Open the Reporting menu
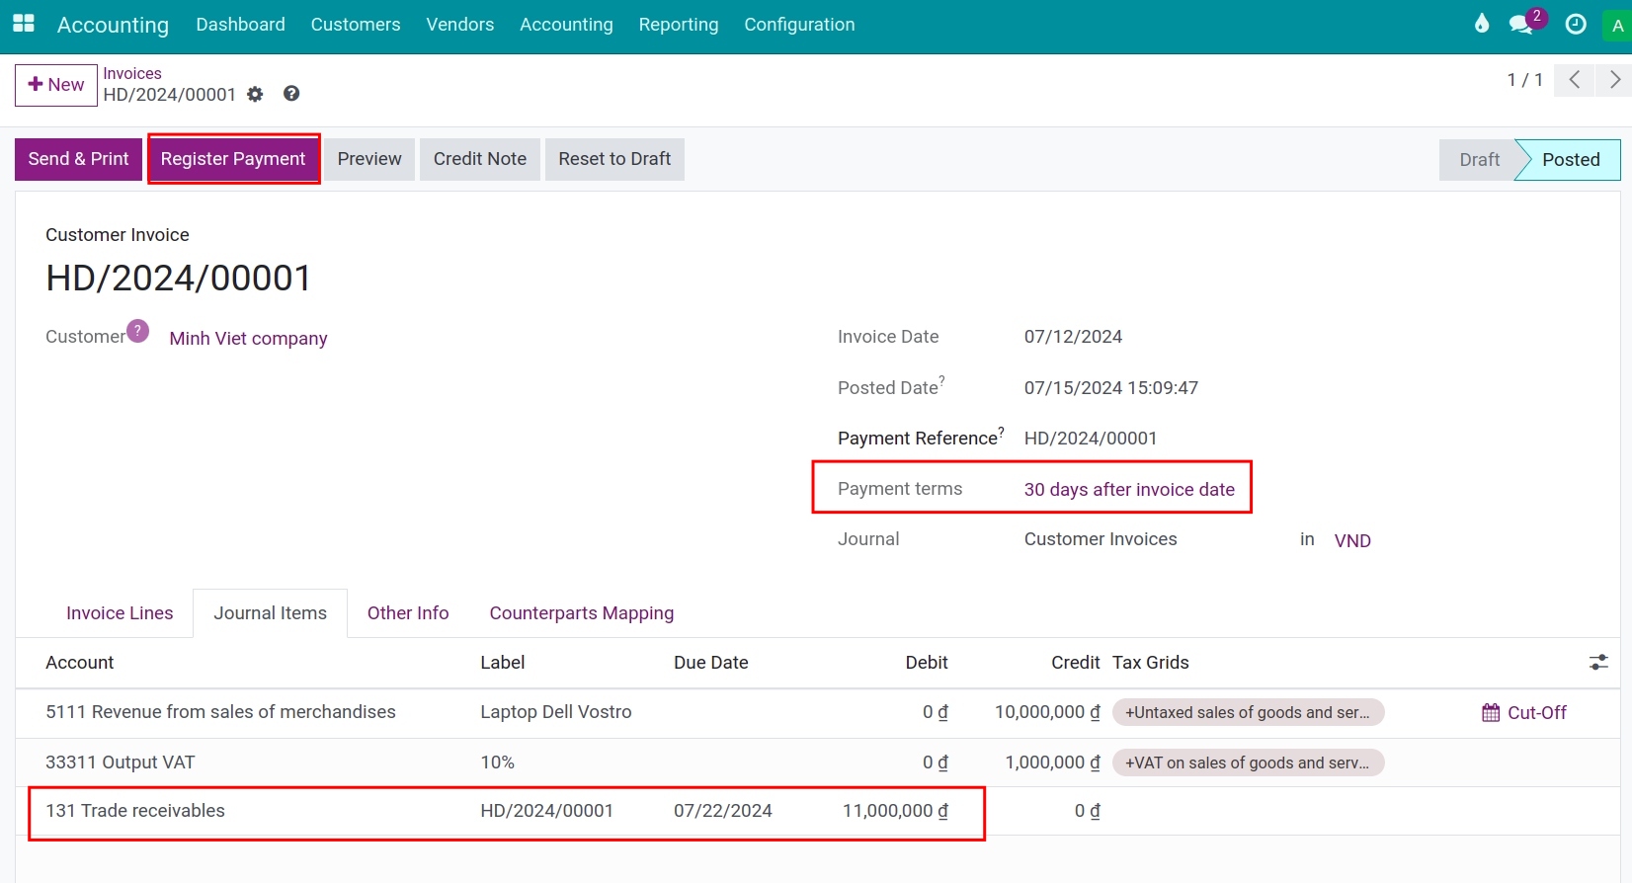1632x883 pixels. pyautogui.click(x=679, y=25)
